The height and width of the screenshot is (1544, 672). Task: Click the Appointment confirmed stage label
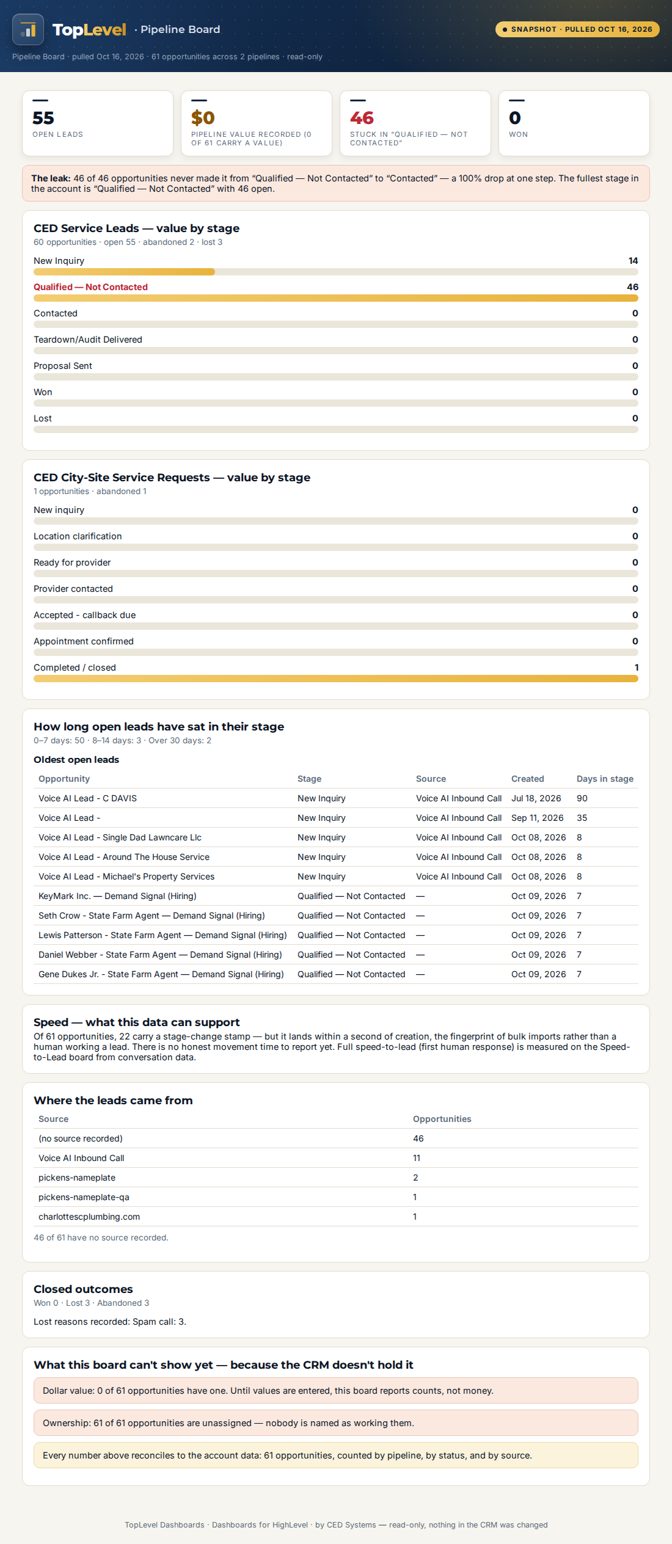pyautogui.click(x=84, y=641)
